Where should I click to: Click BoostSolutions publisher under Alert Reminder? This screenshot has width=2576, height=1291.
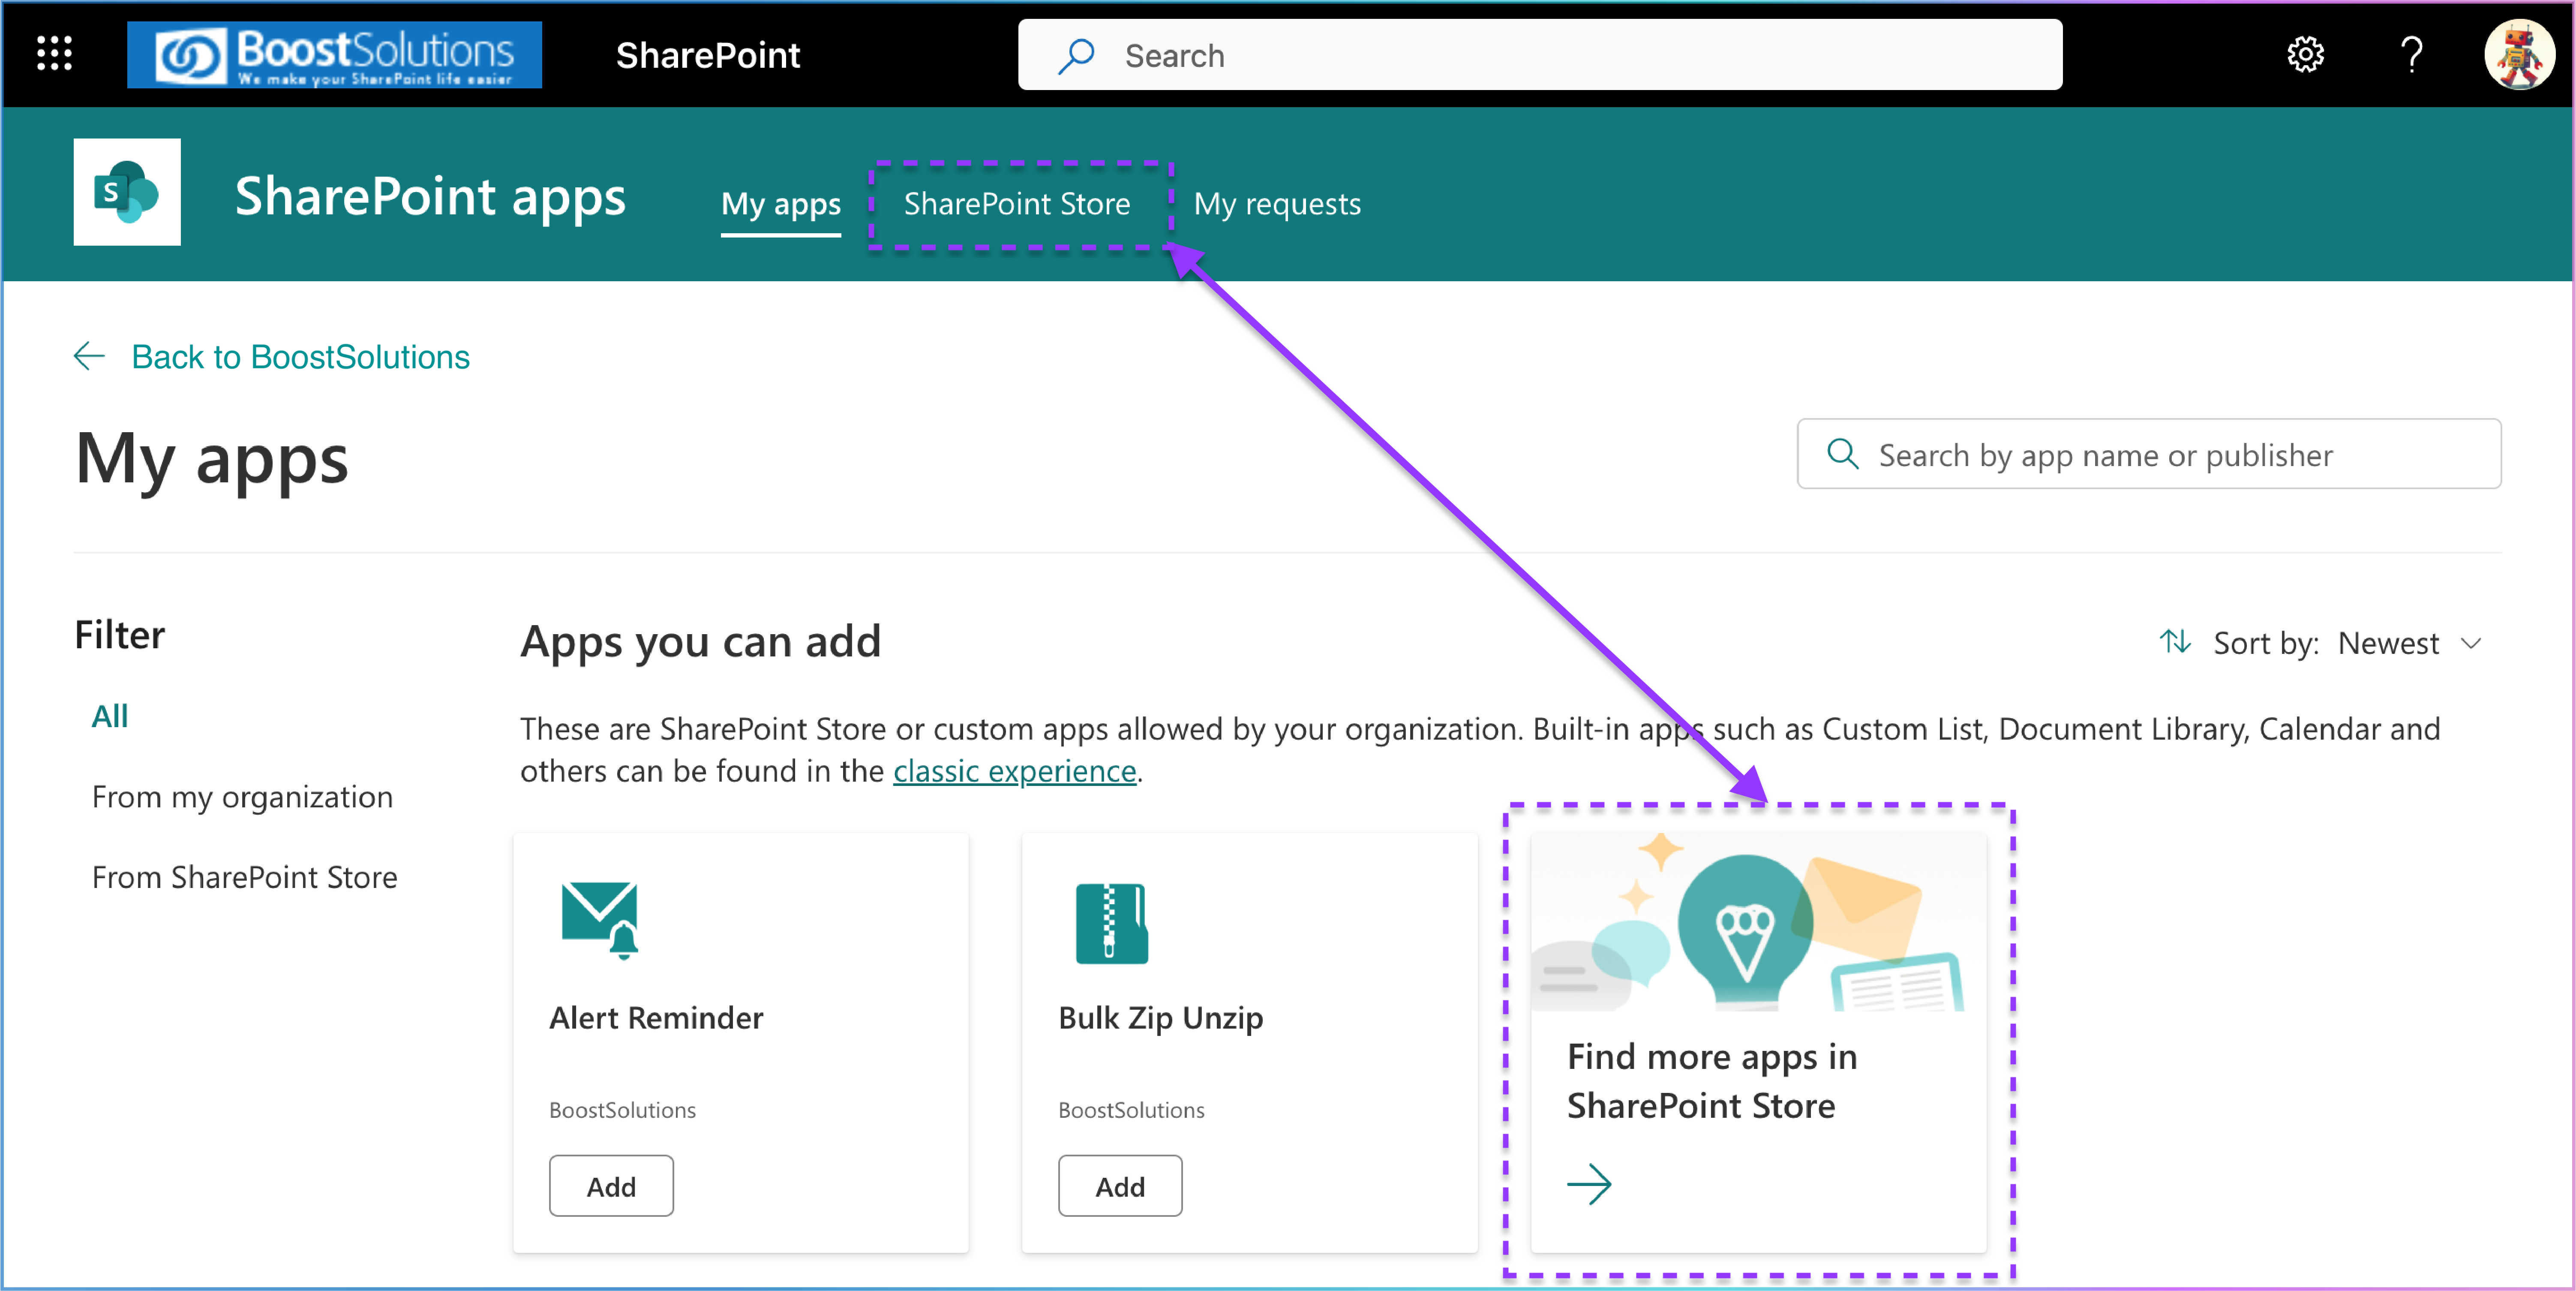point(622,1110)
